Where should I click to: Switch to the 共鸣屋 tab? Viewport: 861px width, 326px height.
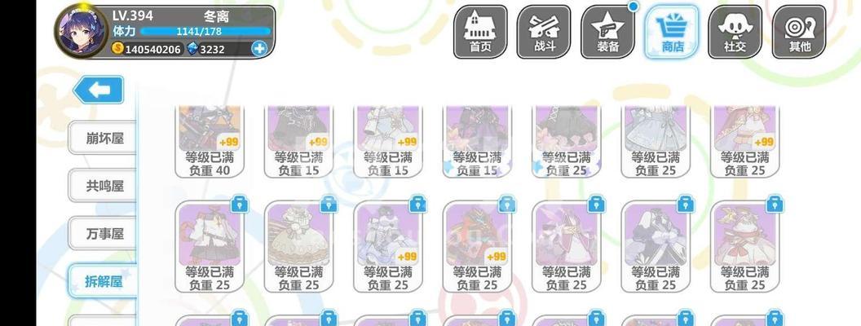[103, 186]
